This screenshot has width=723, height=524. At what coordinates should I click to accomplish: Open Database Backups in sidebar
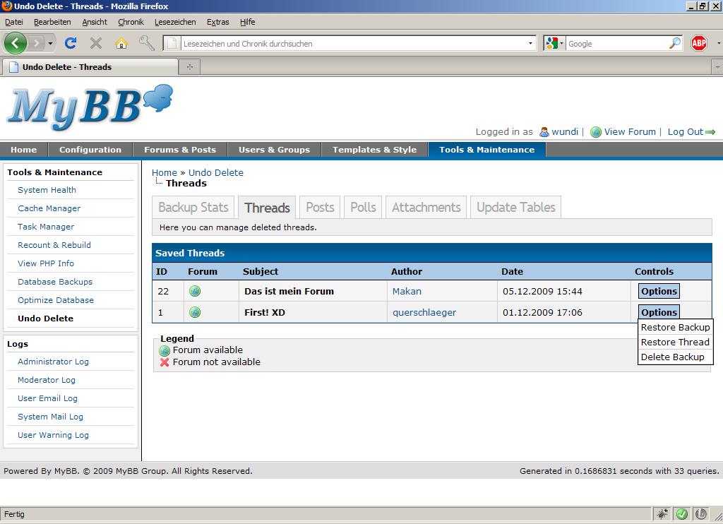pyautogui.click(x=55, y=282)
